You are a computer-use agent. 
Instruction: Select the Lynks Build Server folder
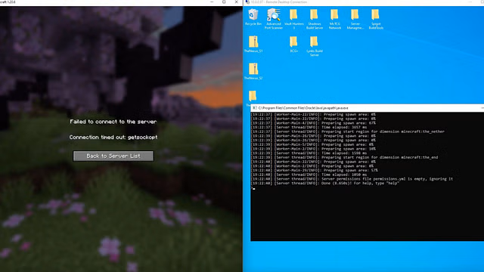pos(315,46)
